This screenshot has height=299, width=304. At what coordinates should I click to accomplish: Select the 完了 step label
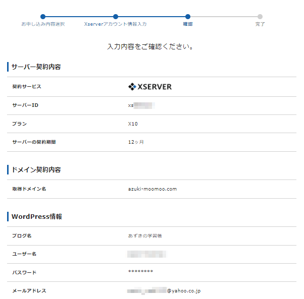(260, 24)
